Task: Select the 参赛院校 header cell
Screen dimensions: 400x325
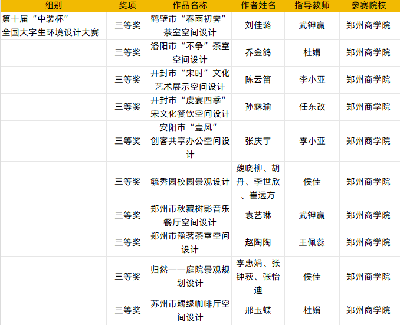Action: click(368, 5)
